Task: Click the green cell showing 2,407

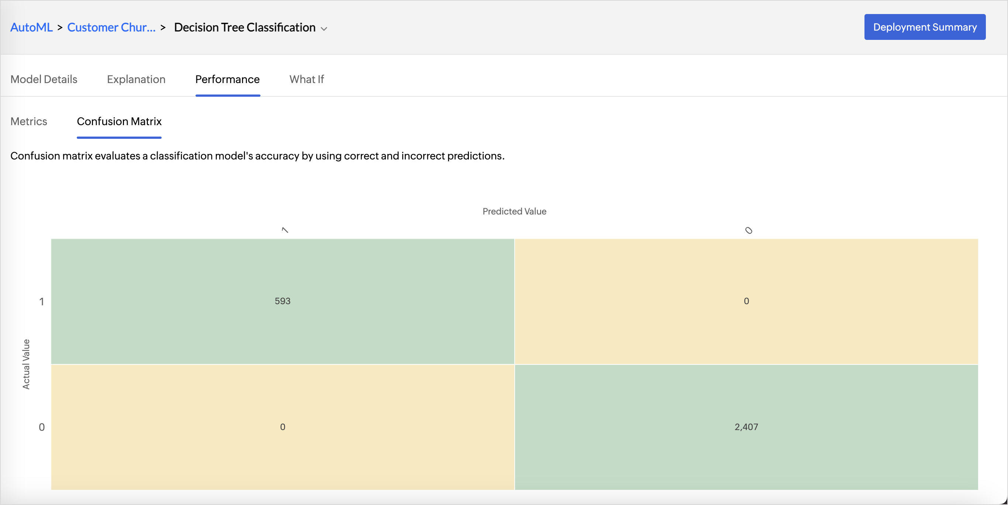Action: (746, 427)
